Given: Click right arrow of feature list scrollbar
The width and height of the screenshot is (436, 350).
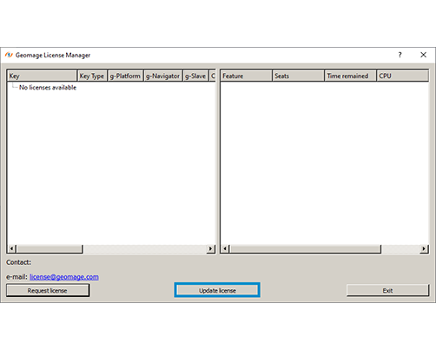Looking at the screenshot, I should tap(424, 248).
